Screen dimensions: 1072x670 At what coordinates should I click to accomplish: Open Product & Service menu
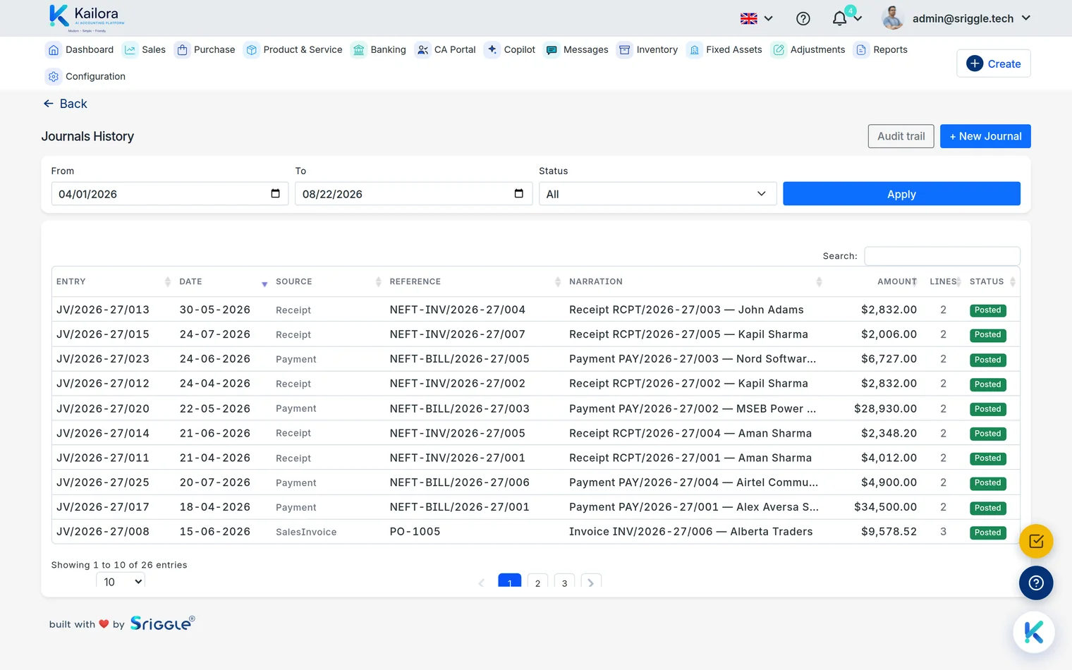(293, 50)
